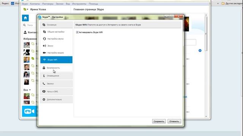Open the Вид menu
This screenshot has width=243, height=136.
68,4
